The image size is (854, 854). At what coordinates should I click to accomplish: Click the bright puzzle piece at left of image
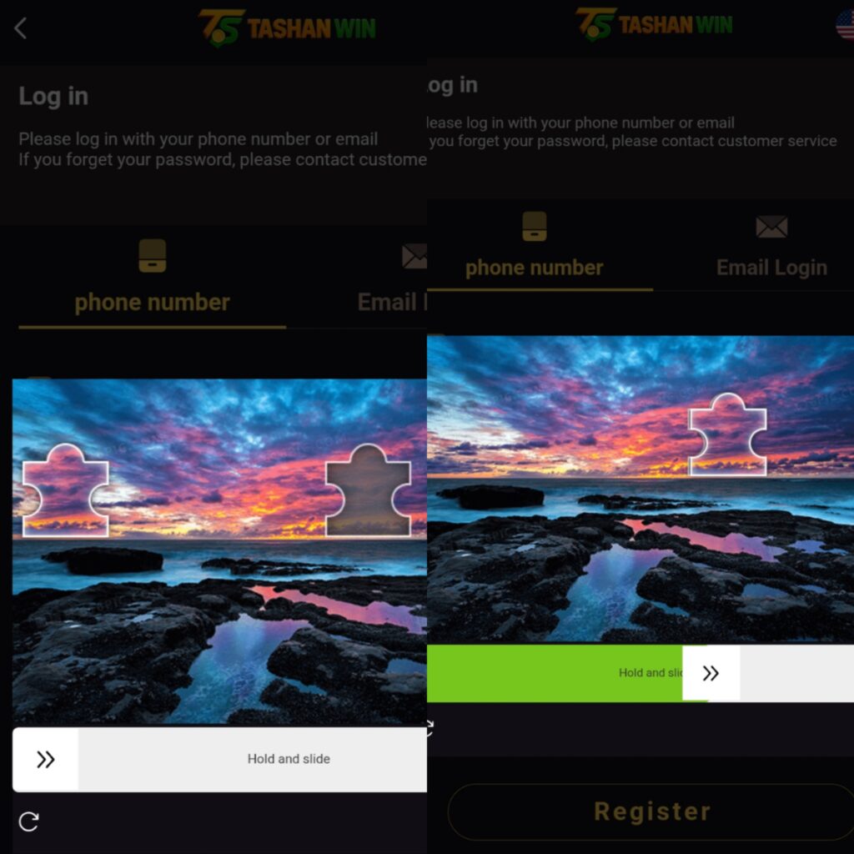65,490
